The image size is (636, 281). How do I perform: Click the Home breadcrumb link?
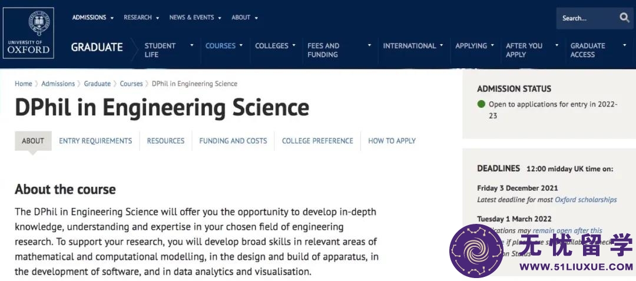pos(24,84)
